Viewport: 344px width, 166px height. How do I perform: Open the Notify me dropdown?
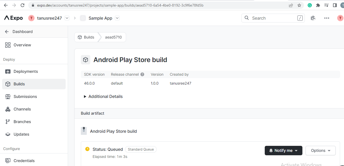284,151
